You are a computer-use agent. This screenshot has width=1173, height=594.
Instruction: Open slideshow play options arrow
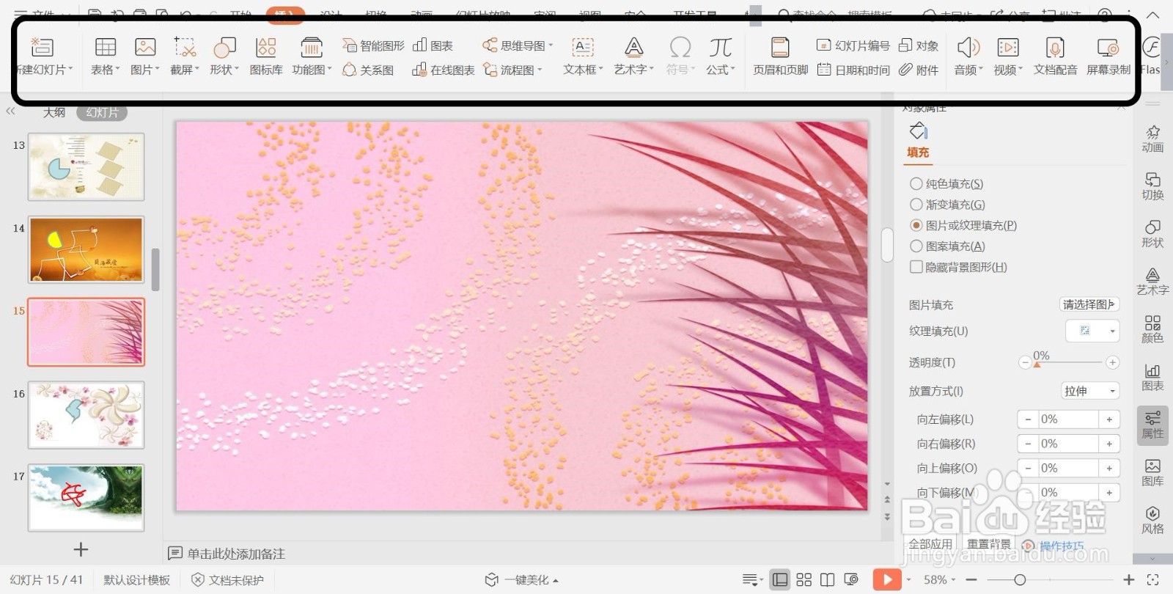pos(909,580)
